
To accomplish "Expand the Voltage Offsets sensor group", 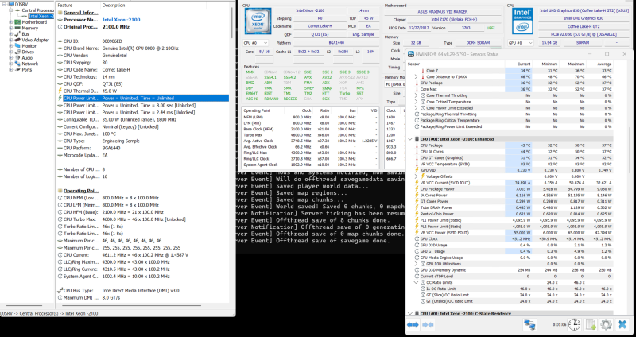I will pyautogui.click(x=417, y=176).
